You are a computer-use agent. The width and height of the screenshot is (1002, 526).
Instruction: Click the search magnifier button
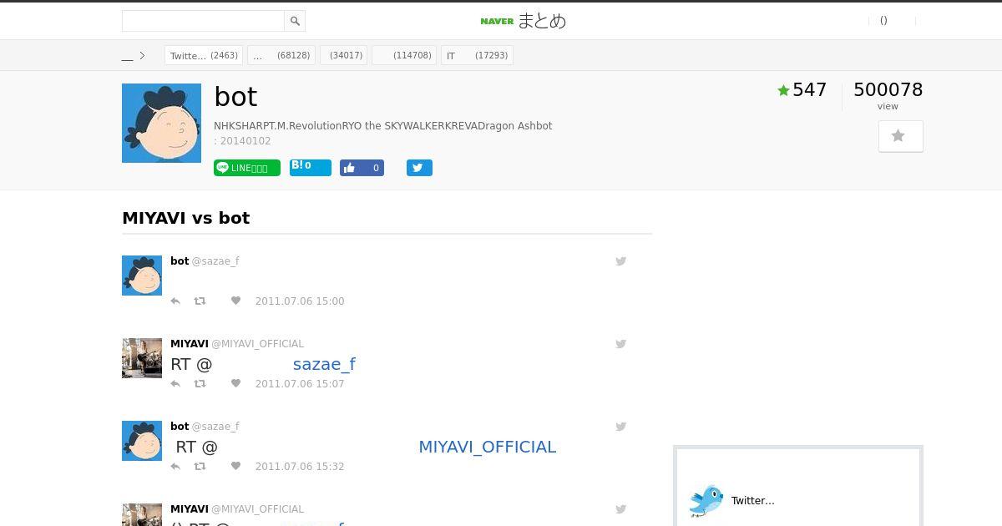(295, 21)
